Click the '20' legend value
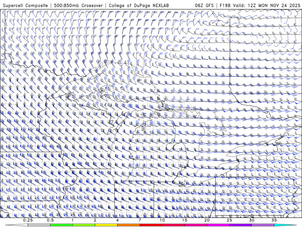The height and width of the screenshot is (227, 302). tap(207, 220)
